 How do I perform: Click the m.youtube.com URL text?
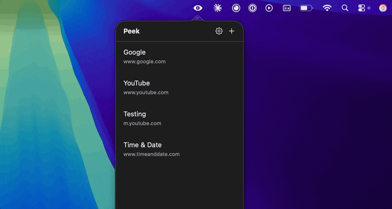[142, 124]
